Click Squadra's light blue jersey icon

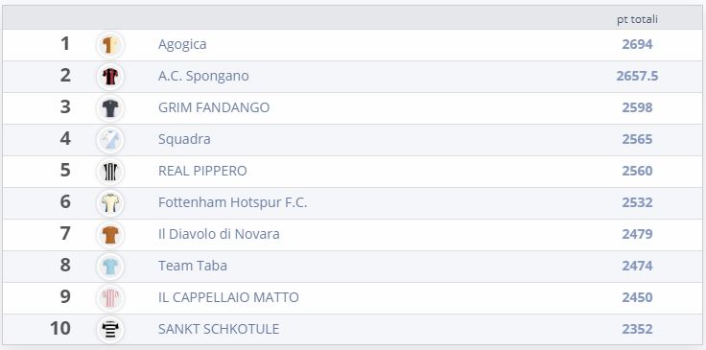pos(110,140)
